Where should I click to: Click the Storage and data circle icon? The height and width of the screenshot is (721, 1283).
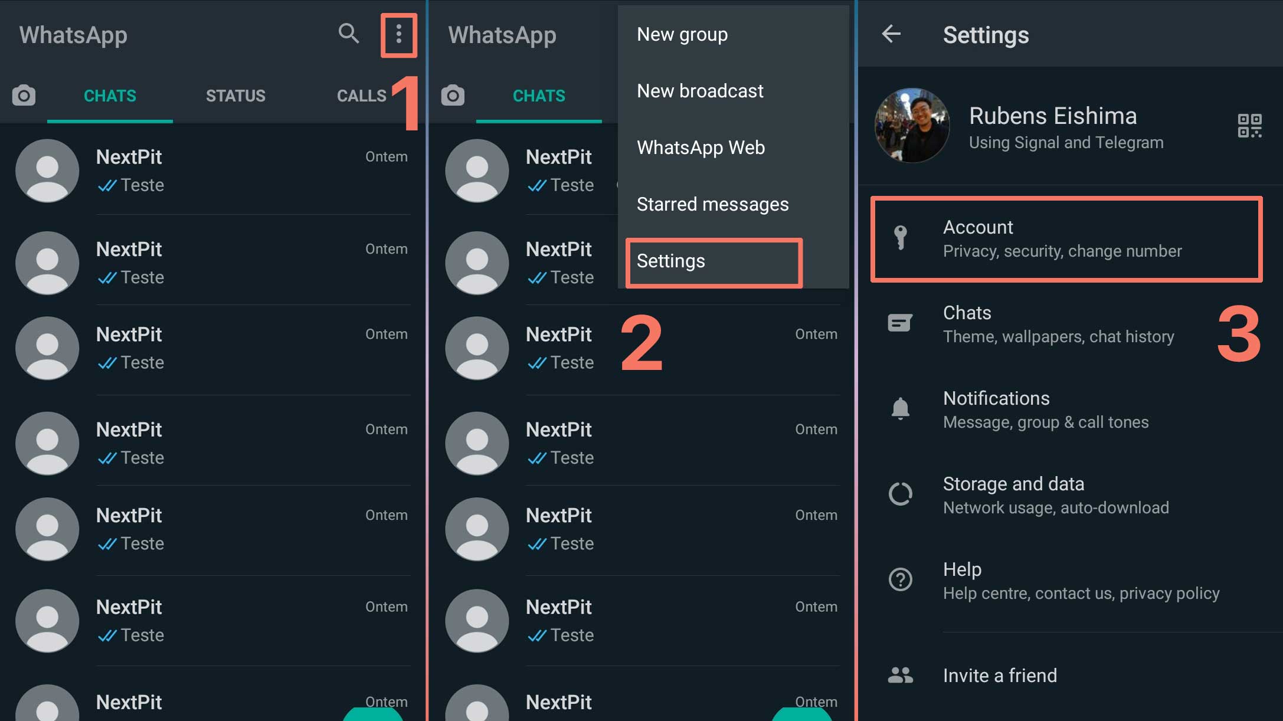coord(900,494)
